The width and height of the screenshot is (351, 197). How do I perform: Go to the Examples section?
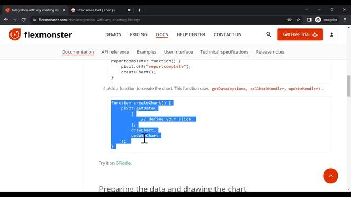[146, 52]
